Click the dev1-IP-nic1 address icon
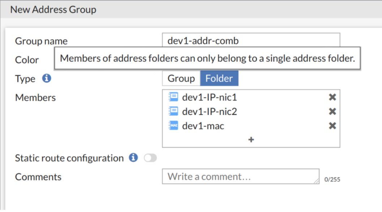The width and height of the screenshot is (382, 212). [x=173, y=97]
